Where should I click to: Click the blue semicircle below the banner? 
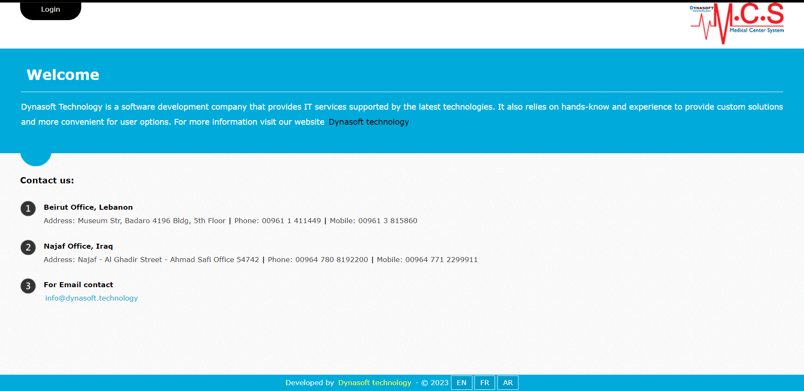(36, 159)
